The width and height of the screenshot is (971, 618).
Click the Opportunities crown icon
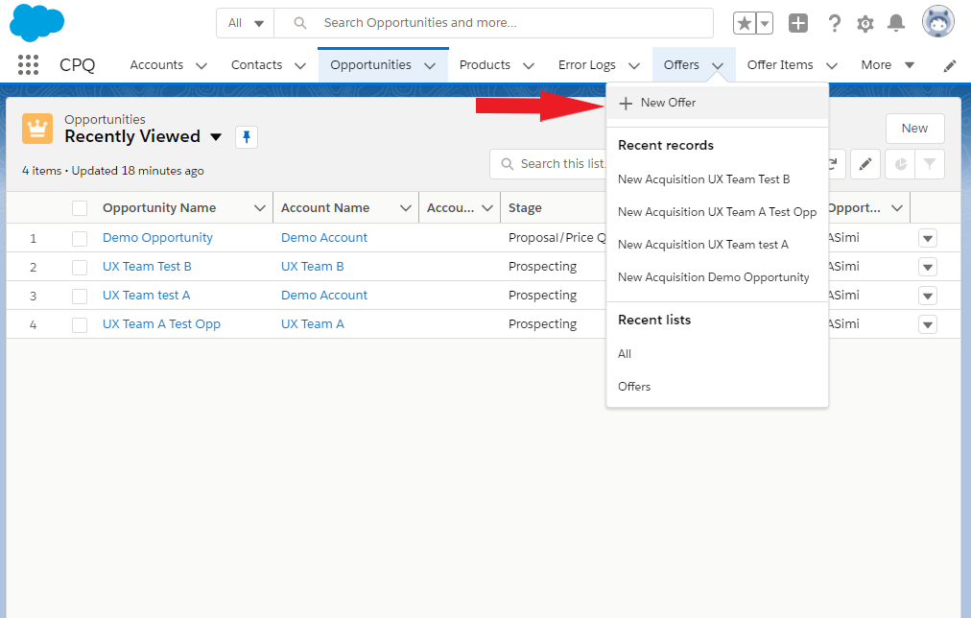click(x=37, y=129)
